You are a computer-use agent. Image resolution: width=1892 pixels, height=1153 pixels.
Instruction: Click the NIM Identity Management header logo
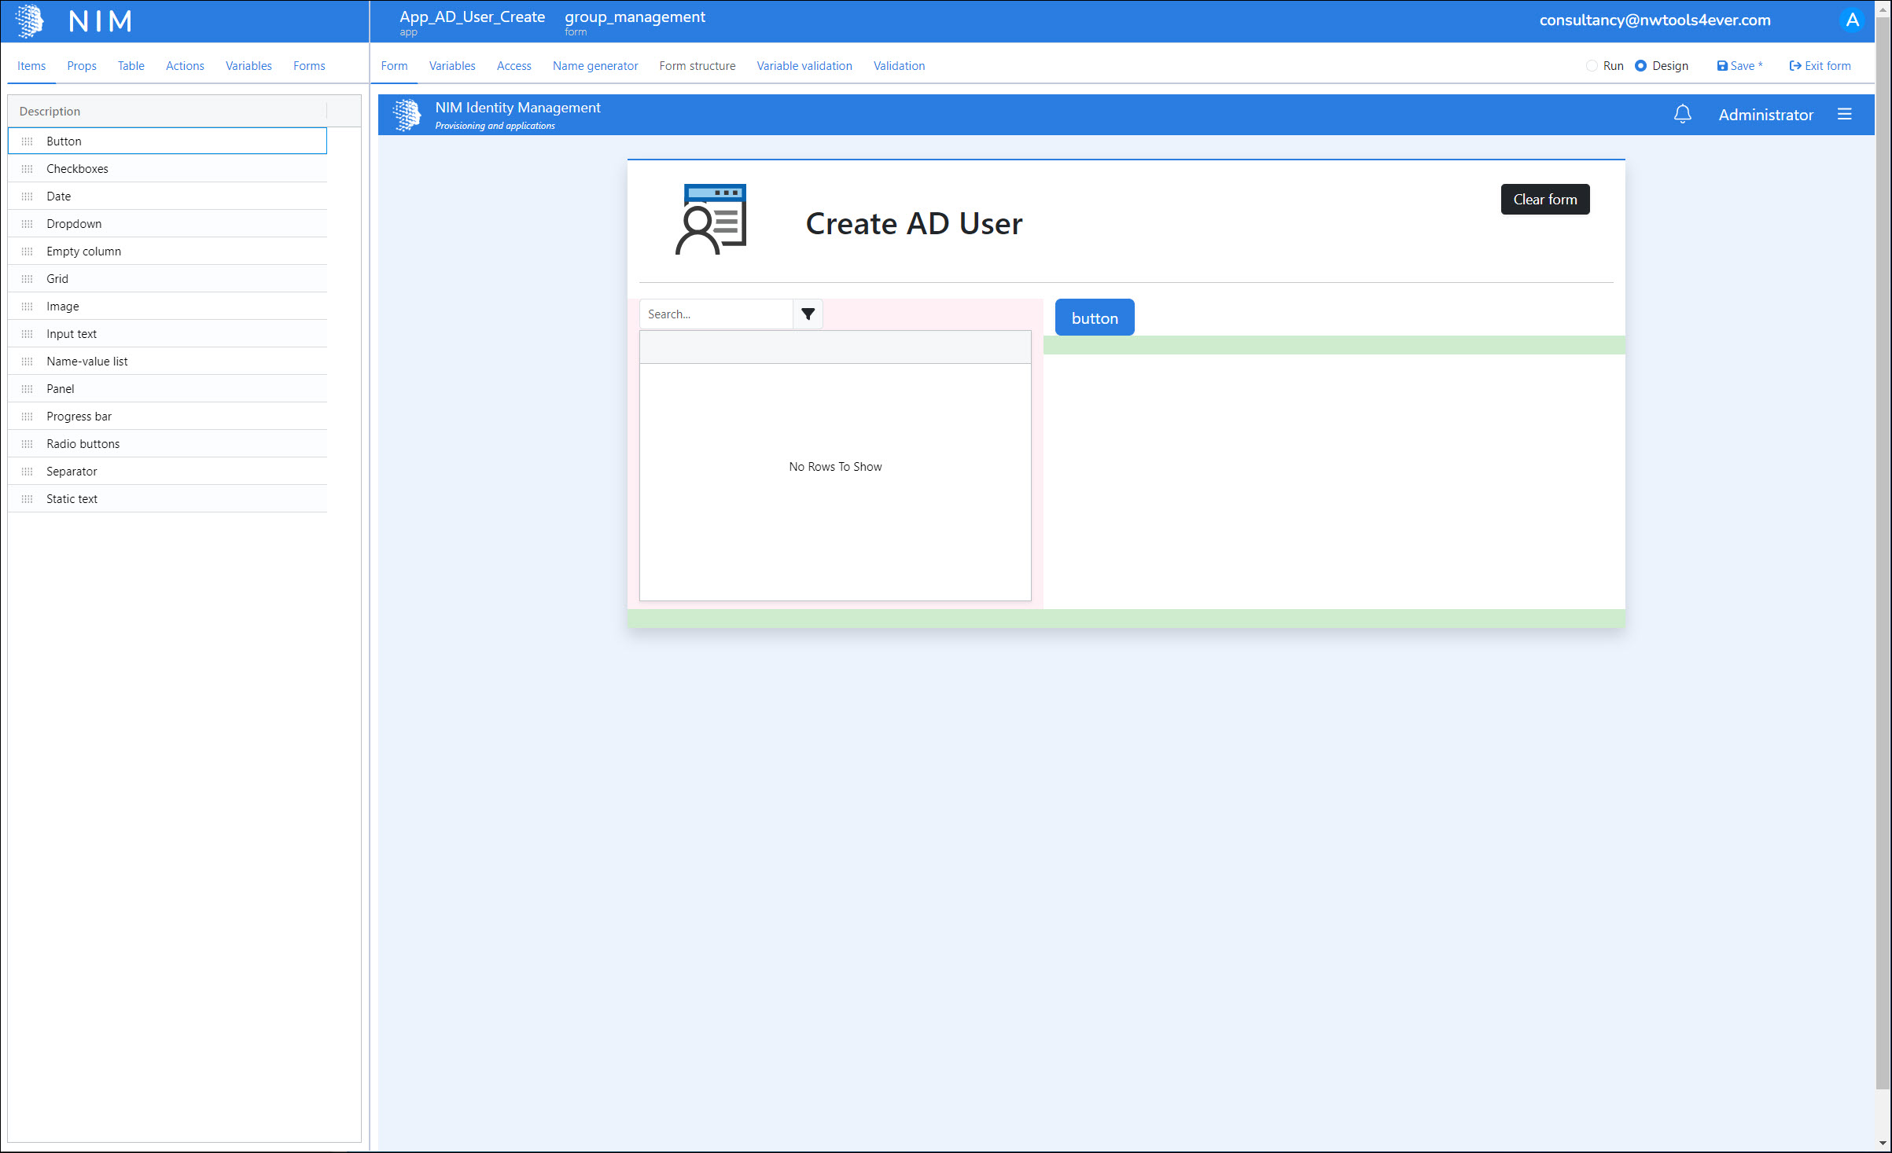pos(407,116)
